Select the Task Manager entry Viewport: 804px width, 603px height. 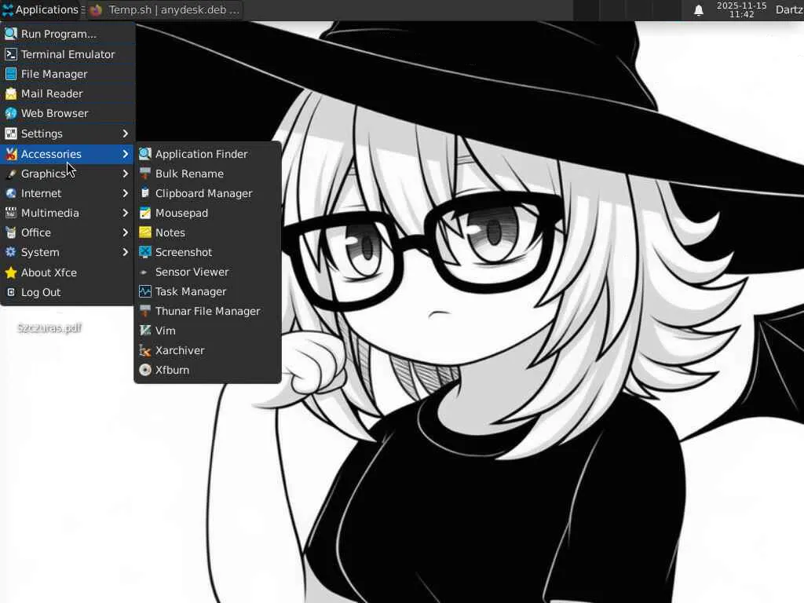pyautogui.click(x=207, y=291)
